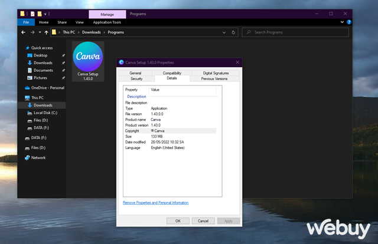Expand the address bar history dropdown
This screenshot has width=378, height=244.
click(224, 32)
